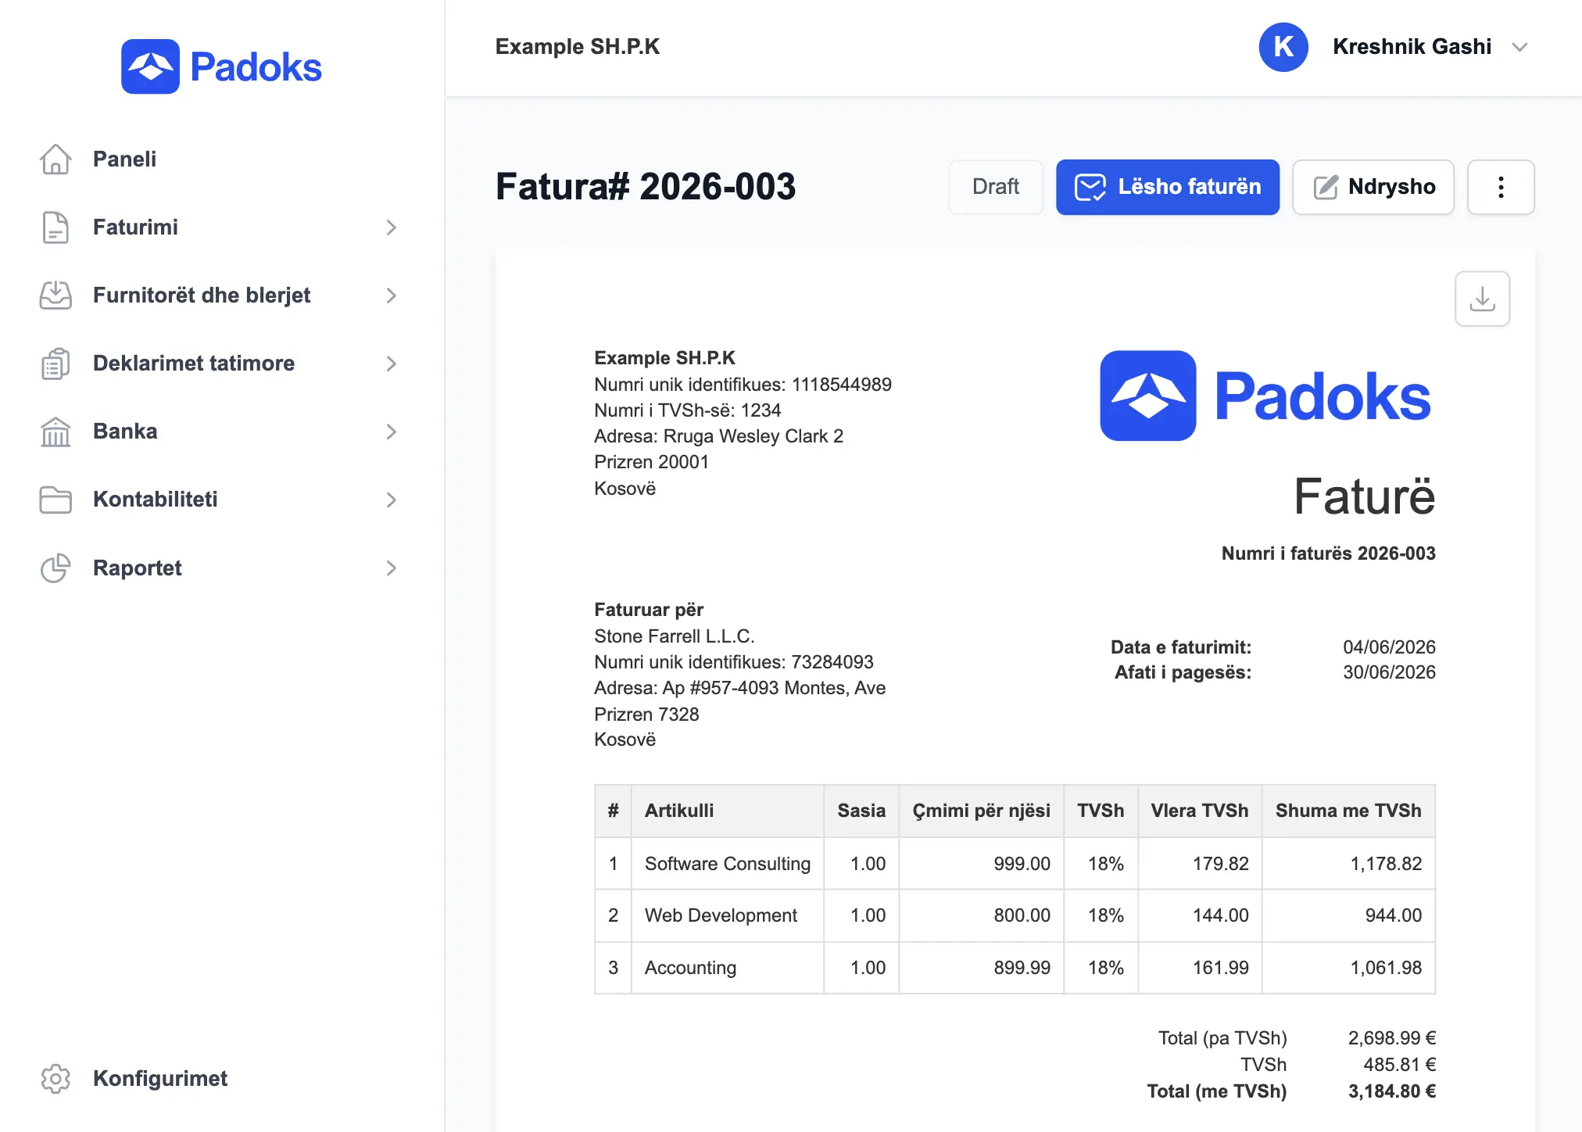Screen dimensions: 1582x1132
Task: Click the Ndrysho edit button
Action: pyautogui.click(x=1373, y=187)
